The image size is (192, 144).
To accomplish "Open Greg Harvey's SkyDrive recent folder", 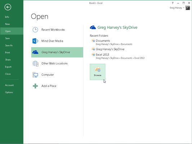I will (110, 49).
